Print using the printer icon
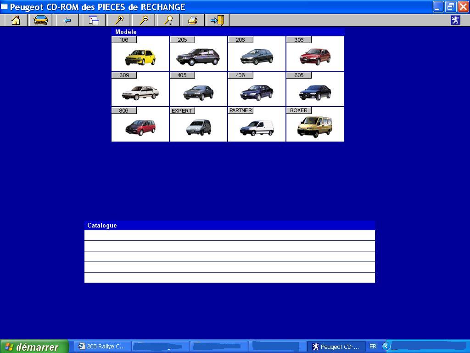Viewport: 470px width, 353px height. coord(193,20)
